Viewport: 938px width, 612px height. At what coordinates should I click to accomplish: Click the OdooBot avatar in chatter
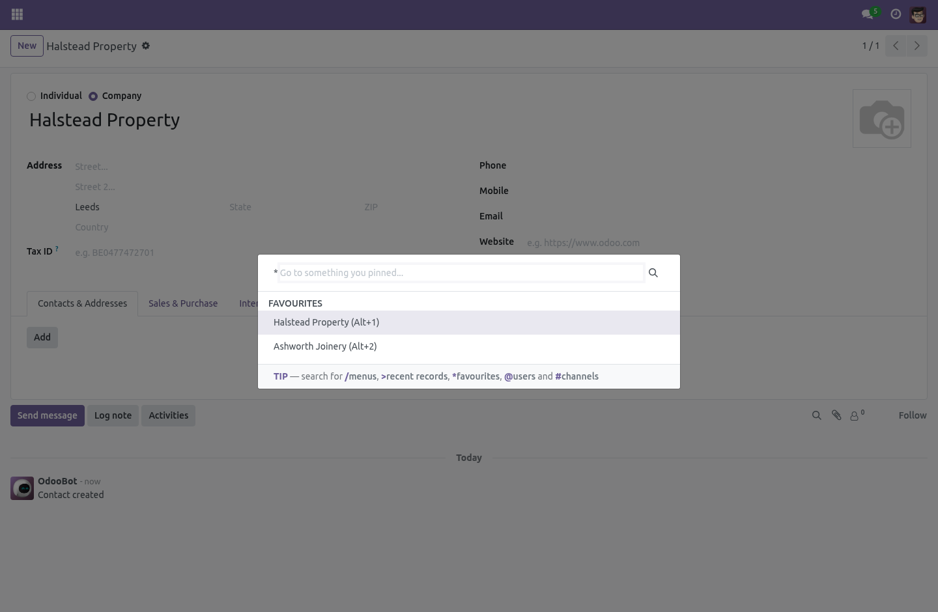coord(22,488)
